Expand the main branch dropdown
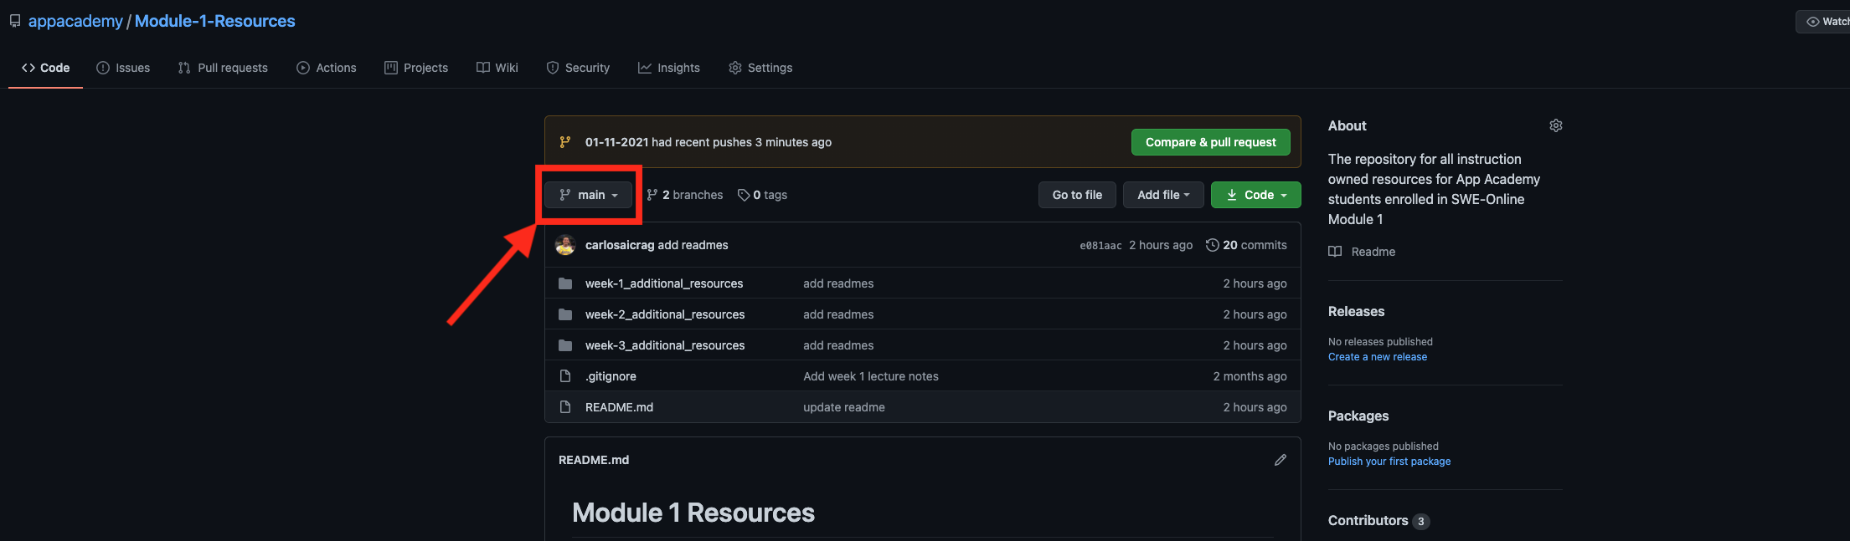 click(x=589, y=195)
